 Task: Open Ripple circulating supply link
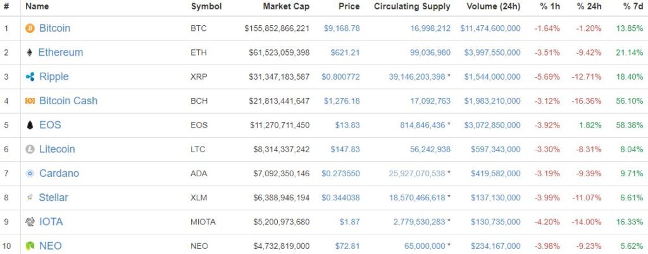tap(418, 77)
